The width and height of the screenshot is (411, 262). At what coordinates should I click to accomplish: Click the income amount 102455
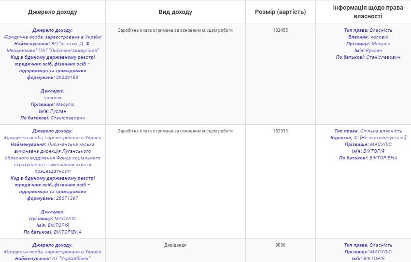point(280,30)
